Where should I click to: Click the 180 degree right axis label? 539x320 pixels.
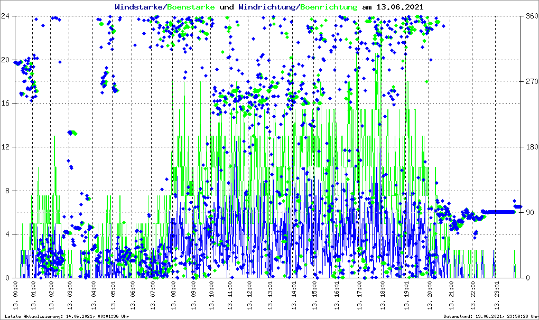point(531,147)
